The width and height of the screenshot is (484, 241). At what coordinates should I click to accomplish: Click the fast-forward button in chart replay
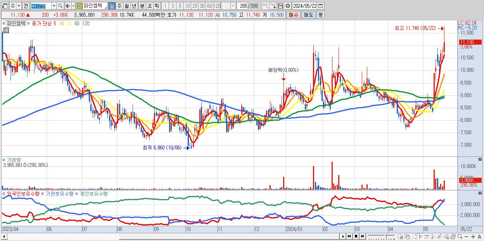click(x=362, y=236)
